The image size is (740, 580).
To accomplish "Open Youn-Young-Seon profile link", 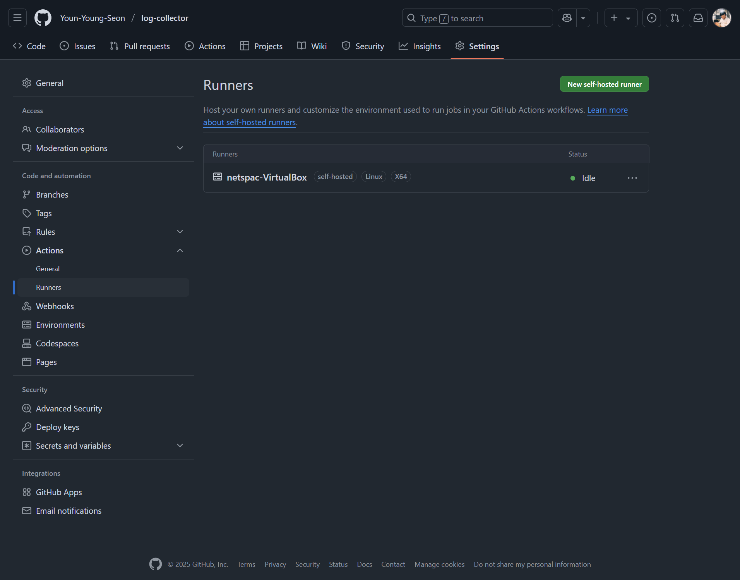I will (x=92, y=18).
